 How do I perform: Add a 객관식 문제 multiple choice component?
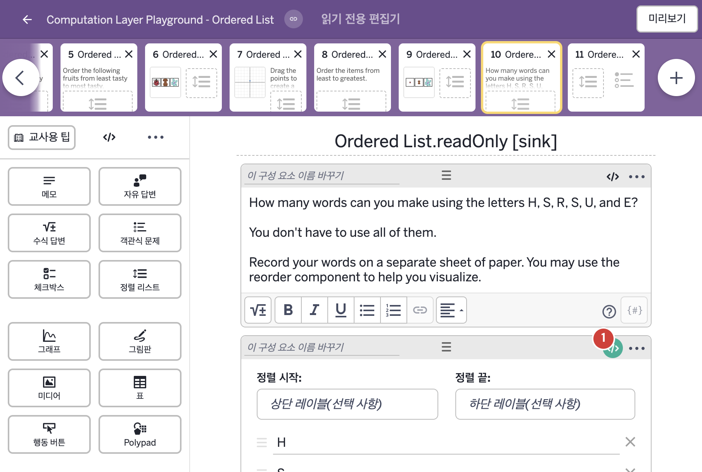point(140,233)
